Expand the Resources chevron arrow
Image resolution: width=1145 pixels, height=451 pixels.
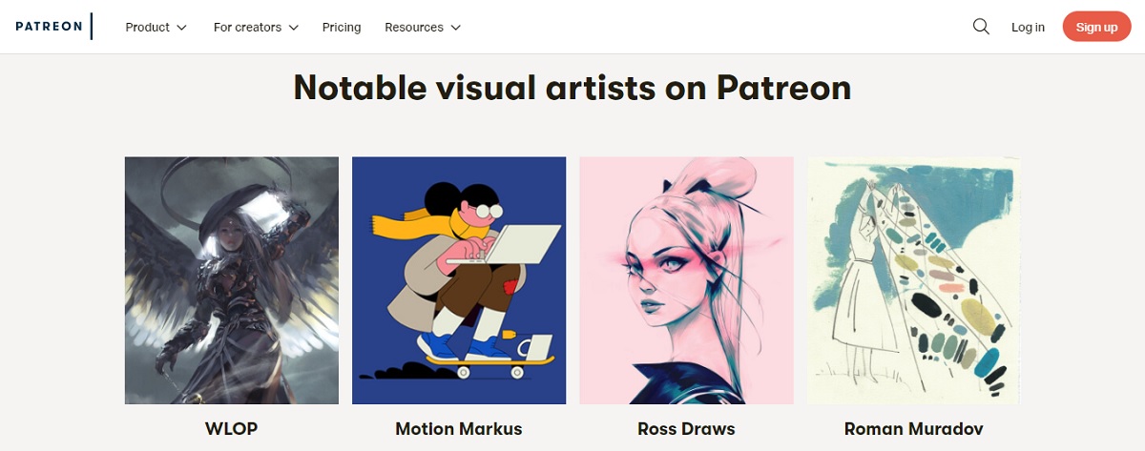(456, 28)
